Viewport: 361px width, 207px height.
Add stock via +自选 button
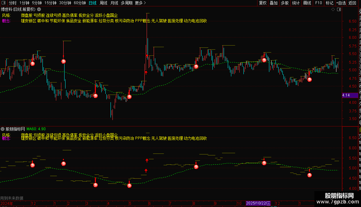pyautogui.click(x=341, y=3)
